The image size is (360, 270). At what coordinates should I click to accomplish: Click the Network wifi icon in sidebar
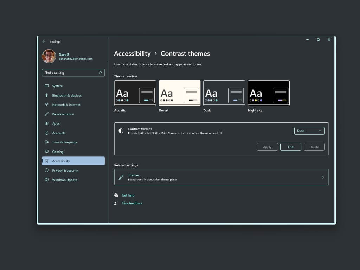(46, 105)
